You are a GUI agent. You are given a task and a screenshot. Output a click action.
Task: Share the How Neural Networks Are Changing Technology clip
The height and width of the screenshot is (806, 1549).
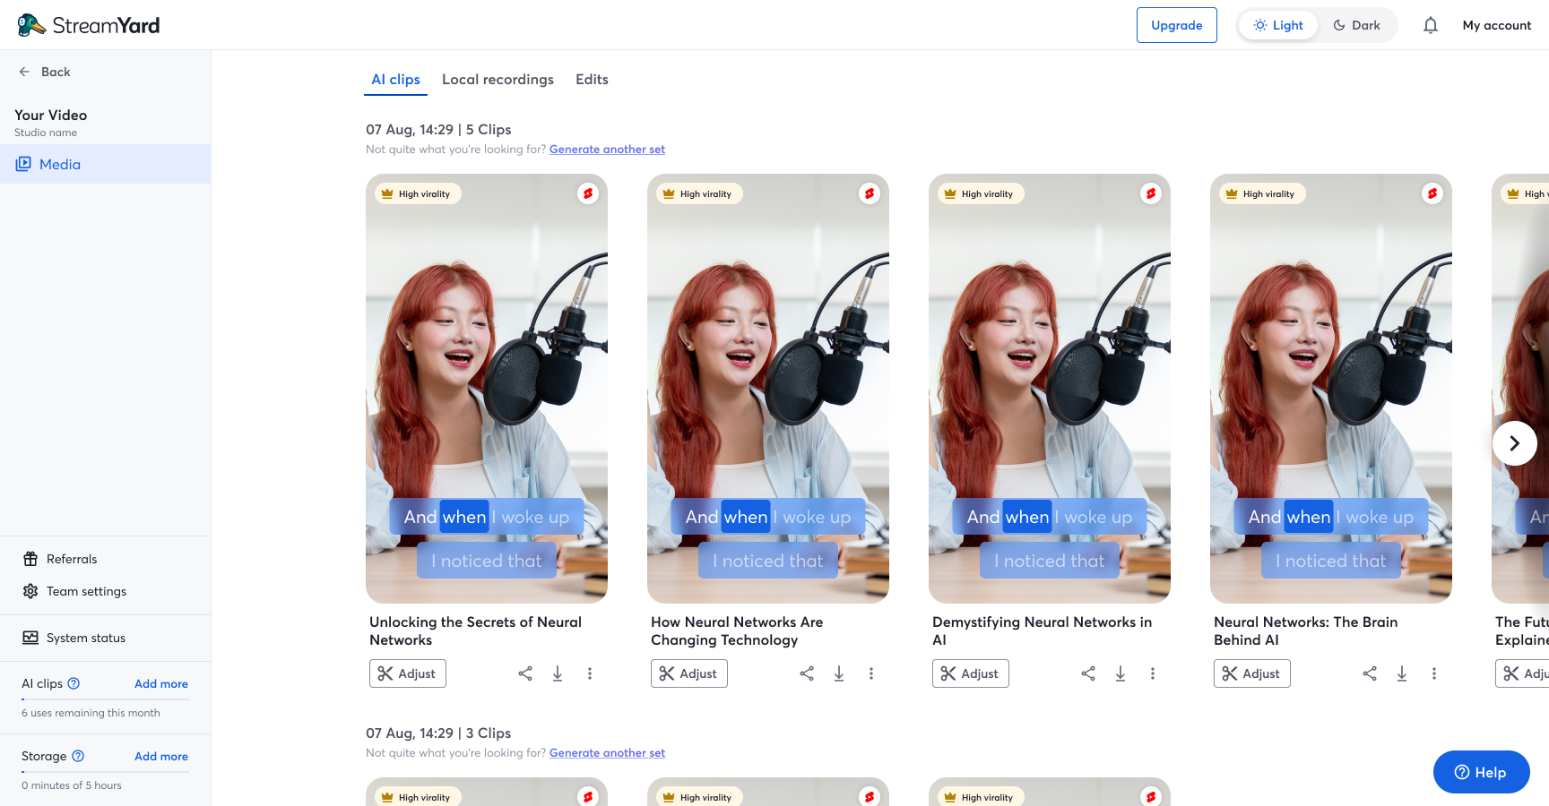[x=807, y=673]
